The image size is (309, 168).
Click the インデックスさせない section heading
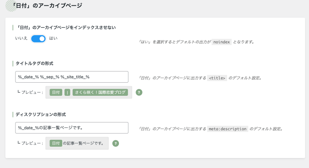(66, 27)
